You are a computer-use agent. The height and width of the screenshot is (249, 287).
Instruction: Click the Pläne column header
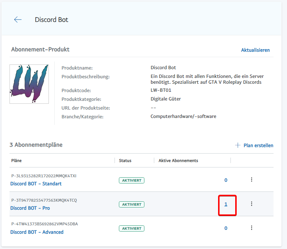16,161
